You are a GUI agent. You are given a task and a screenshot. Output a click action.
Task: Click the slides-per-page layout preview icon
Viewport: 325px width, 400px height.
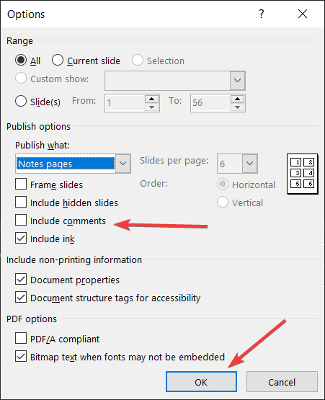(303, 174)
